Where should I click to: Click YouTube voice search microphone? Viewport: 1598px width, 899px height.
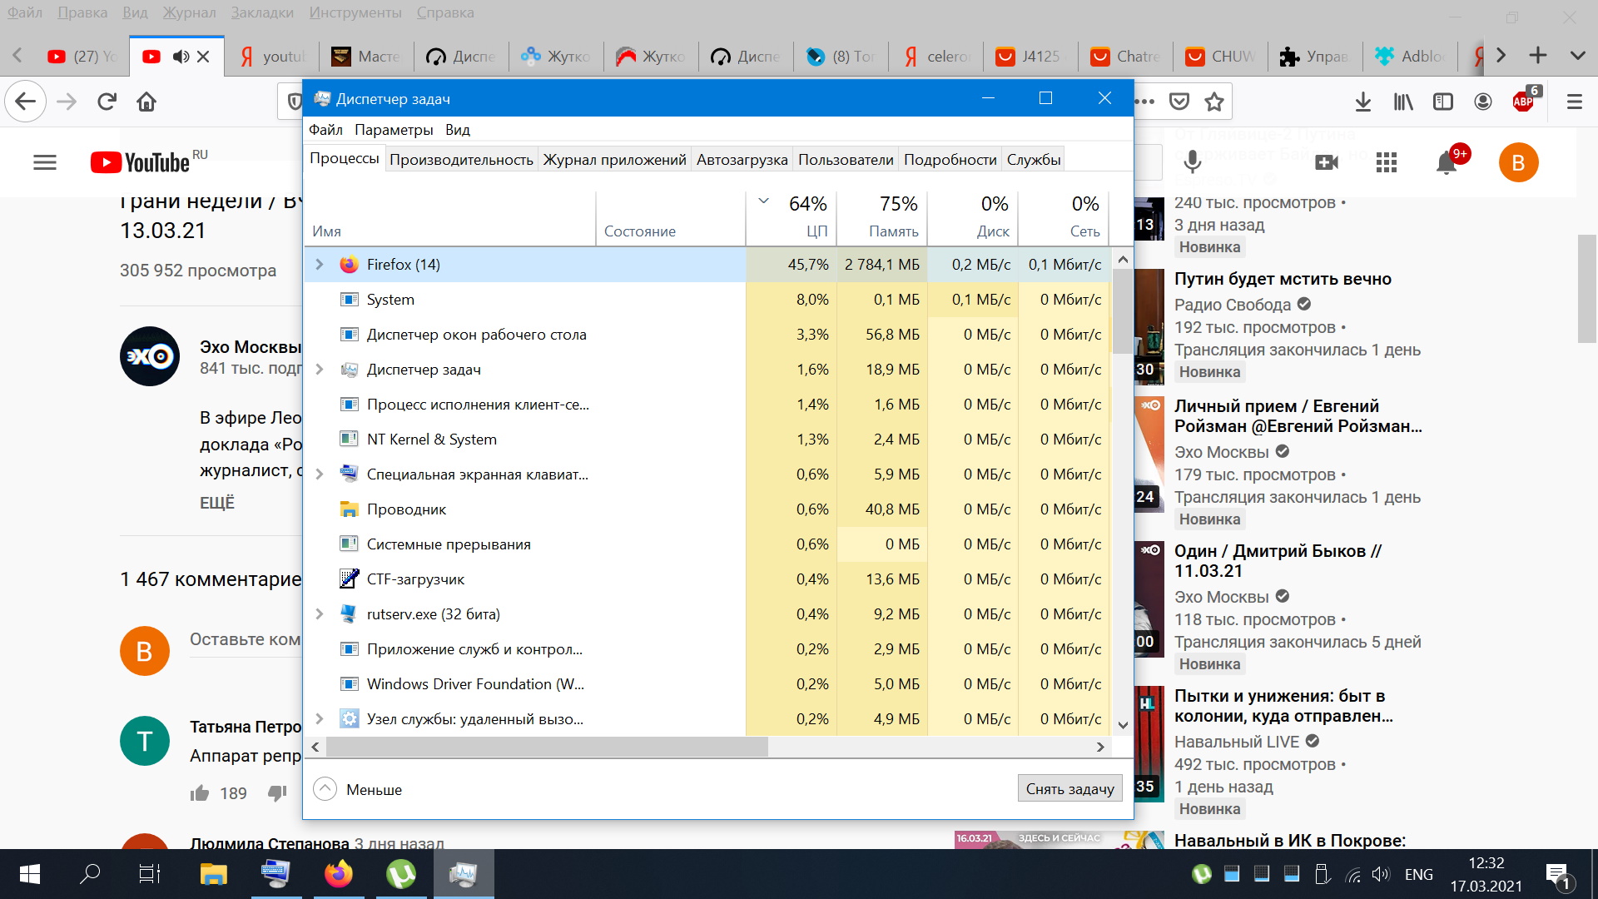point(1192,161)
